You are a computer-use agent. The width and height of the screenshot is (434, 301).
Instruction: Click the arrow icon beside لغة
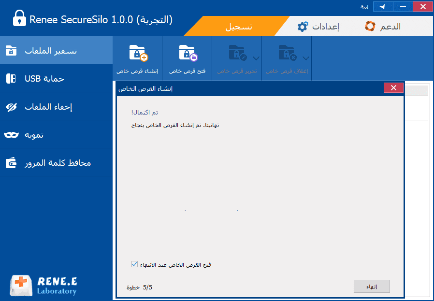[383, 7]
